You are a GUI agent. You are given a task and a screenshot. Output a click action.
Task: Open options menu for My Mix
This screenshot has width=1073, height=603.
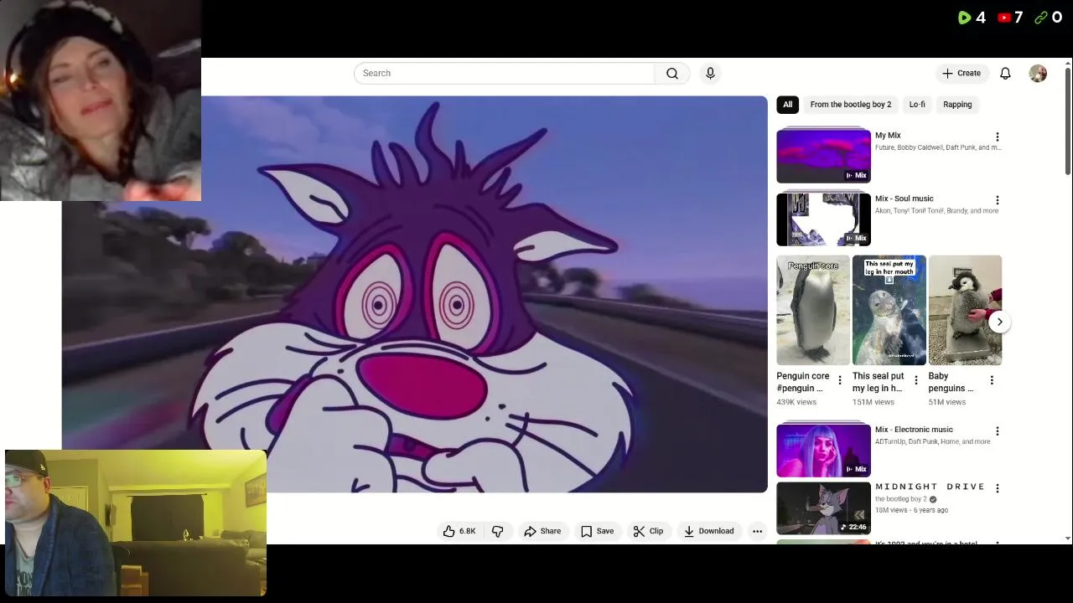click(997, 137)
